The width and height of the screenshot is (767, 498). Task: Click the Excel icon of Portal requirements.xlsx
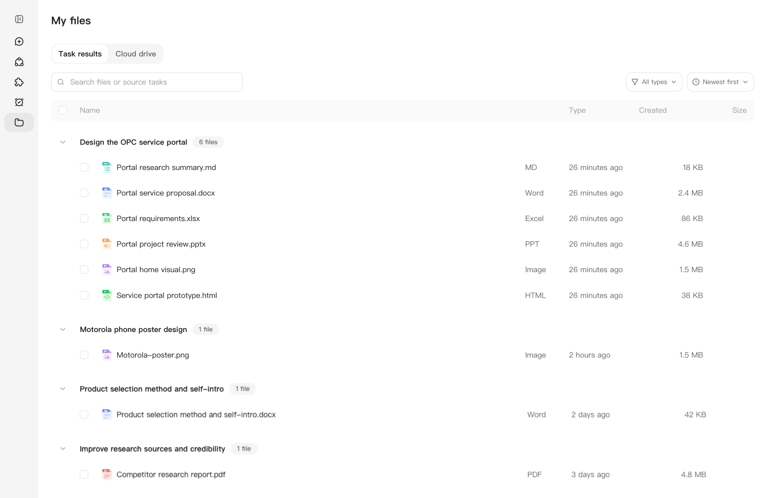pyautogui.click(x=107, y=218)
